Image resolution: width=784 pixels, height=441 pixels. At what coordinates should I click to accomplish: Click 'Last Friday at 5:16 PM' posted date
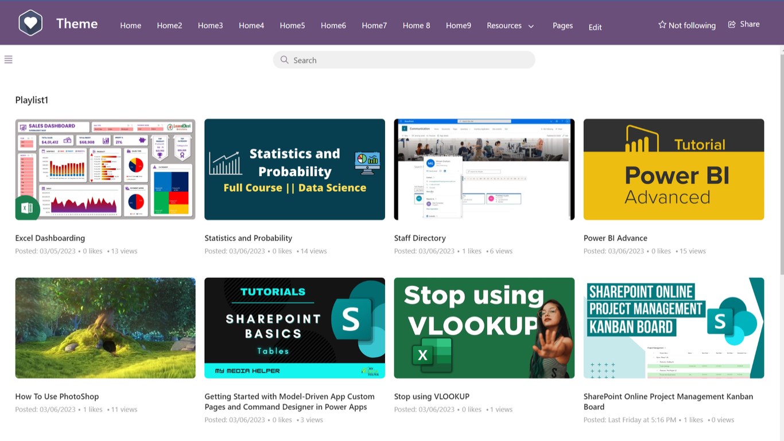pos(642,420)
